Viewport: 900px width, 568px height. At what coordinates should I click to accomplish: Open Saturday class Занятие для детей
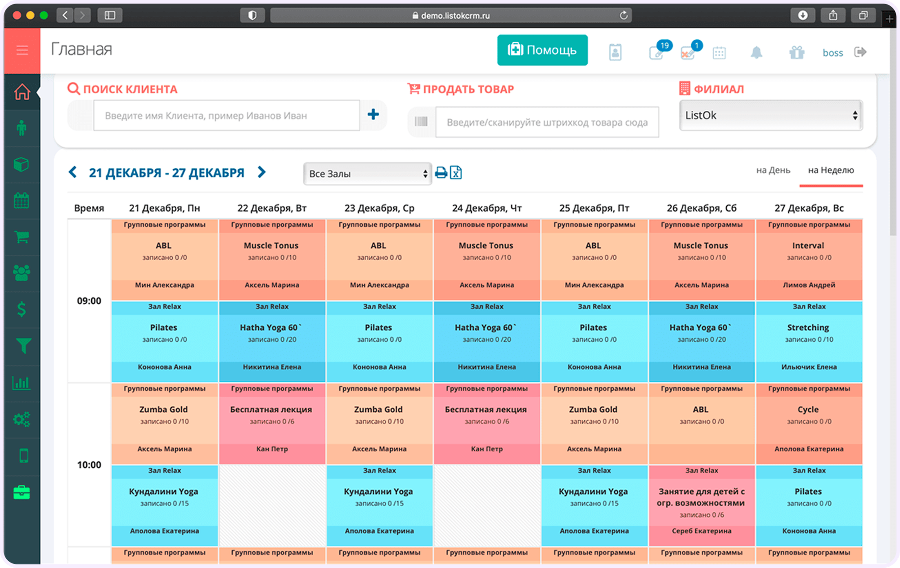pyautogui.click(x=702, y=505)
